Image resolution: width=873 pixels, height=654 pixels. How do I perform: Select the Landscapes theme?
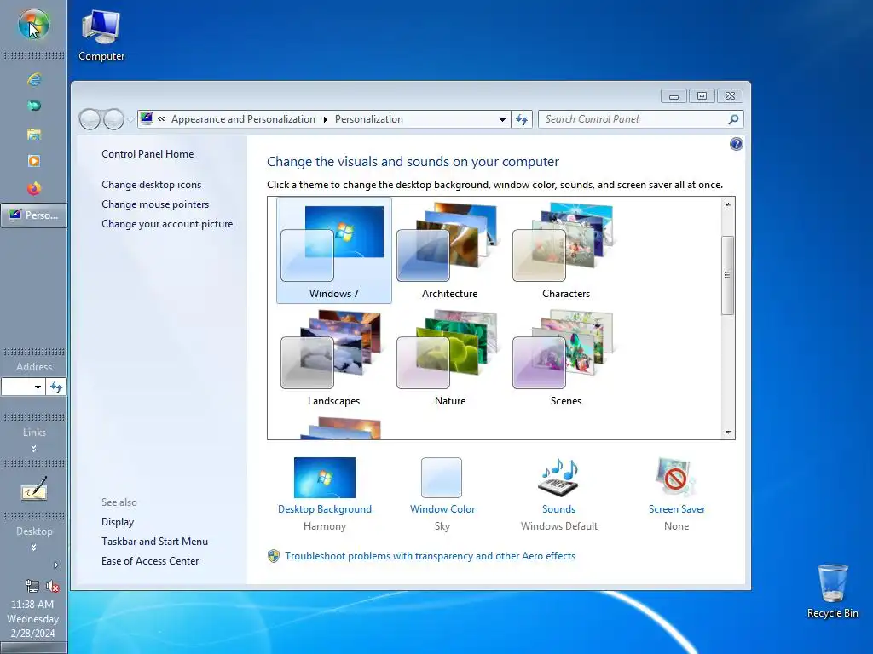pos(334,359)
